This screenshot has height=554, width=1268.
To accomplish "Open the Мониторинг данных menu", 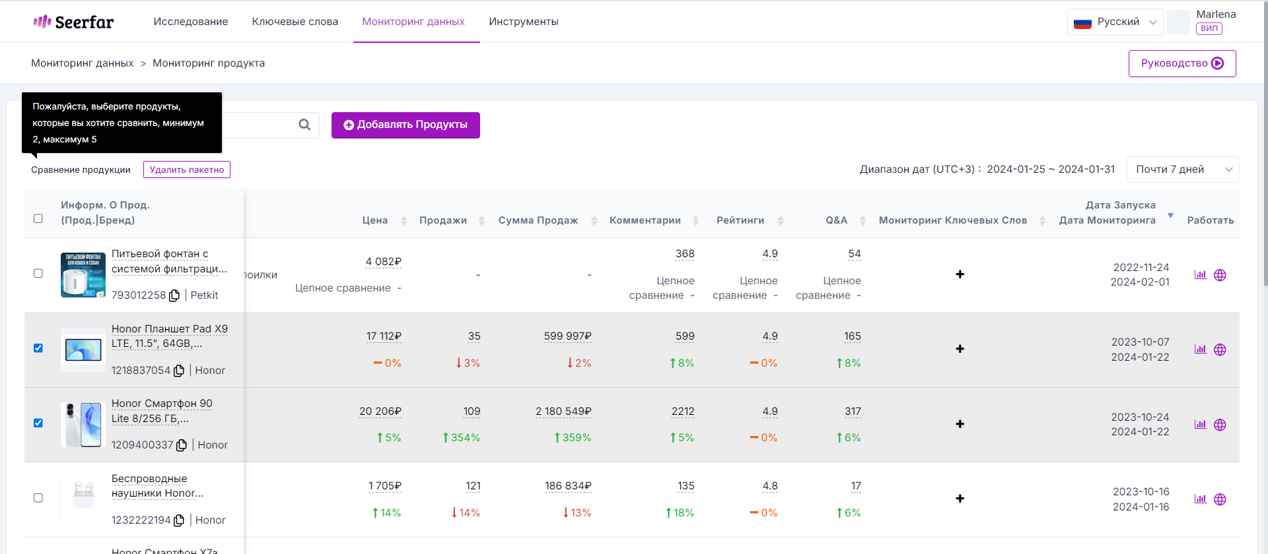I will point(413,22).
